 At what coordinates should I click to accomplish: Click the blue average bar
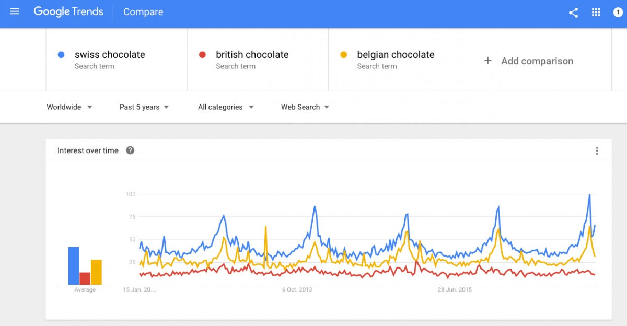[74, 266]
